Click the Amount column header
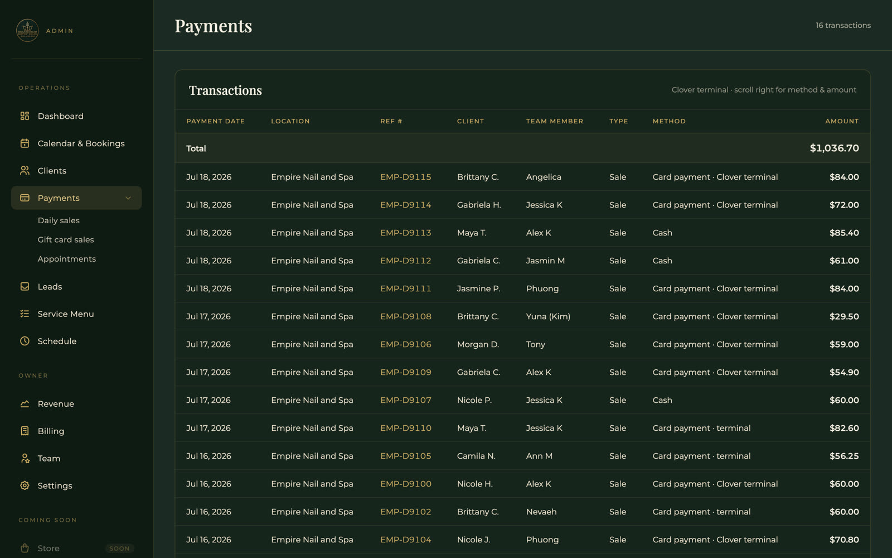The height and width of the screenshot is (558, 892). 842,121
